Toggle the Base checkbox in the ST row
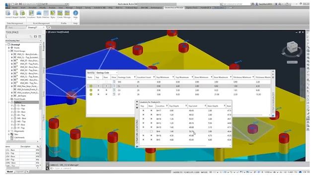The width and height of the screenshot is (318, 179). [x=106, y=94]
